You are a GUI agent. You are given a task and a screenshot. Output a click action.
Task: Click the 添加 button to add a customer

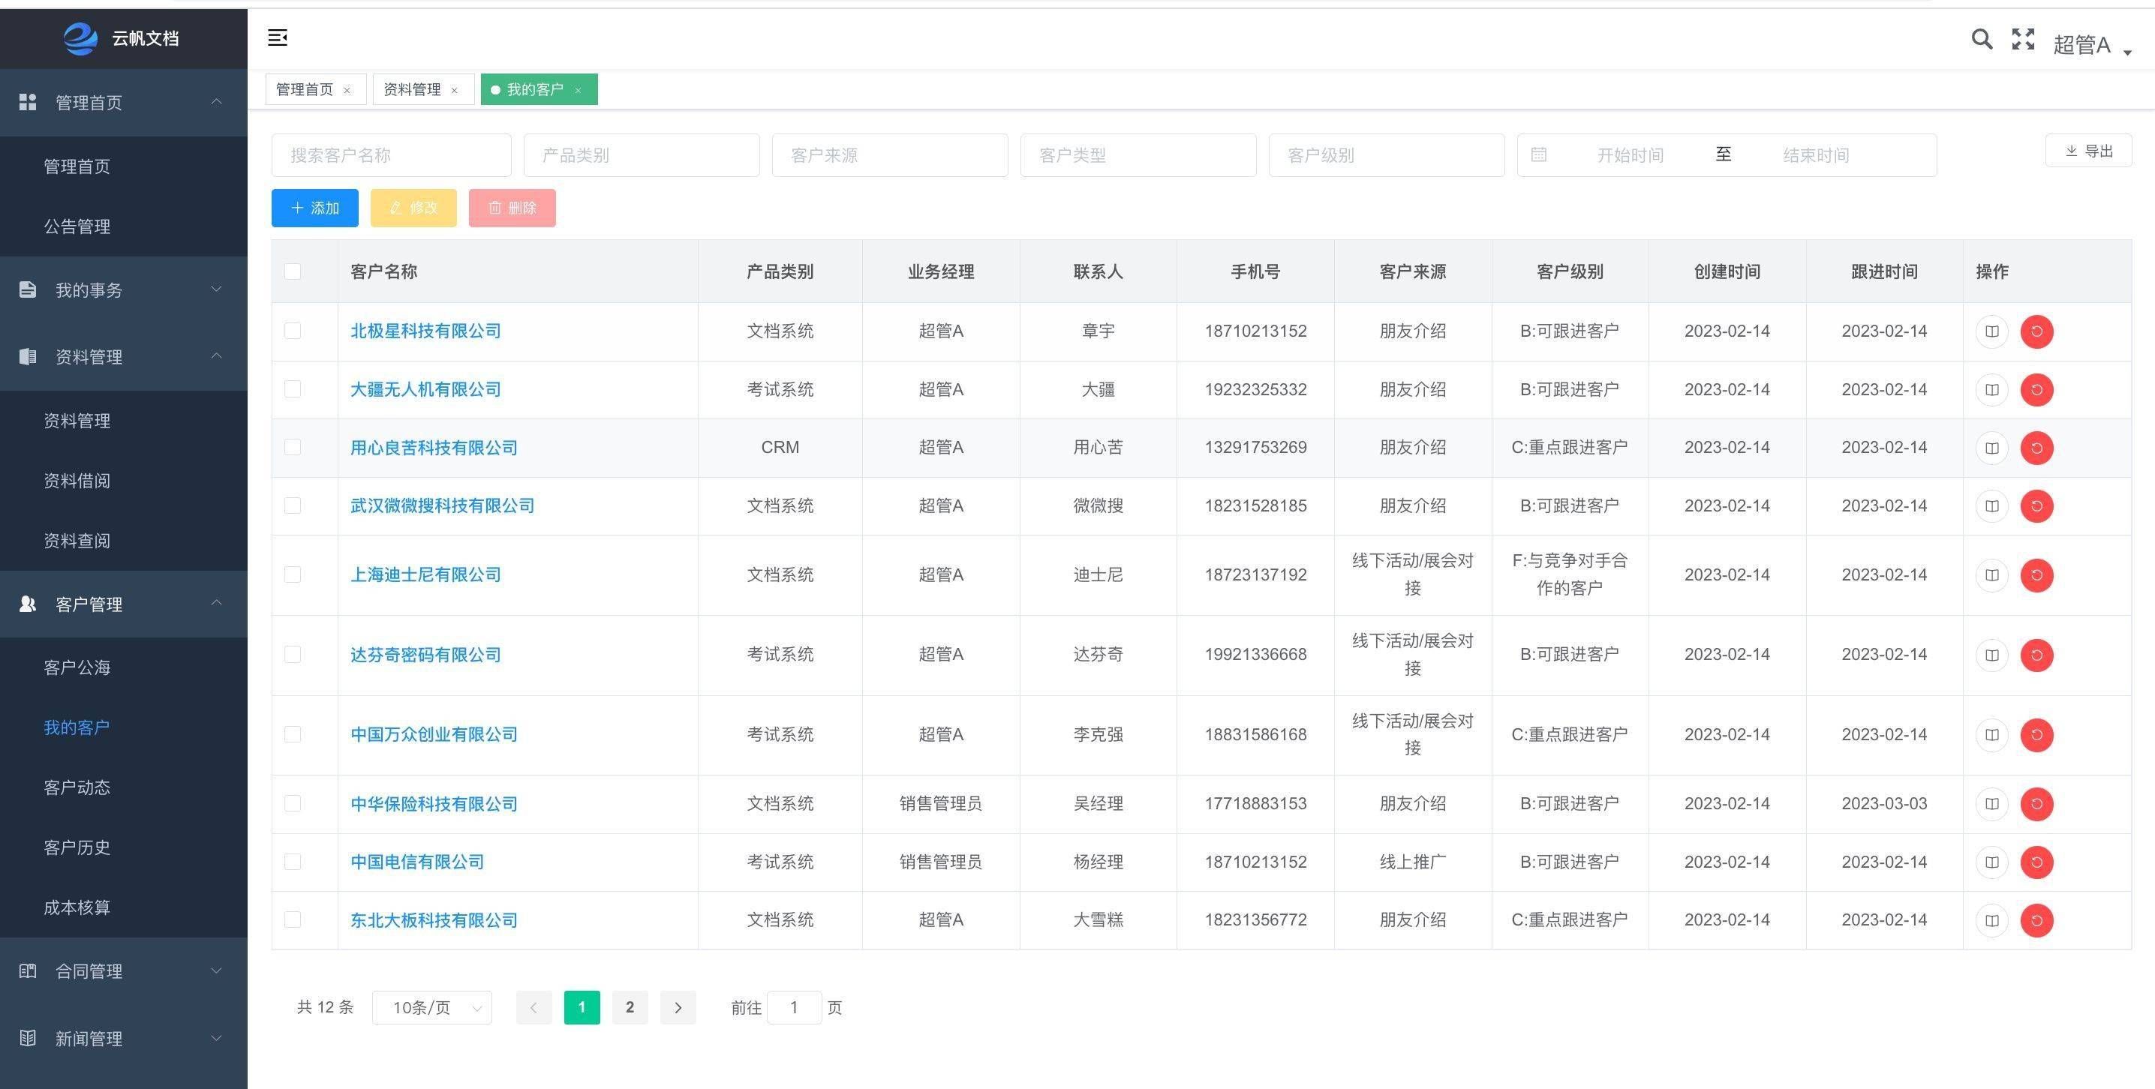coord(314,208)
